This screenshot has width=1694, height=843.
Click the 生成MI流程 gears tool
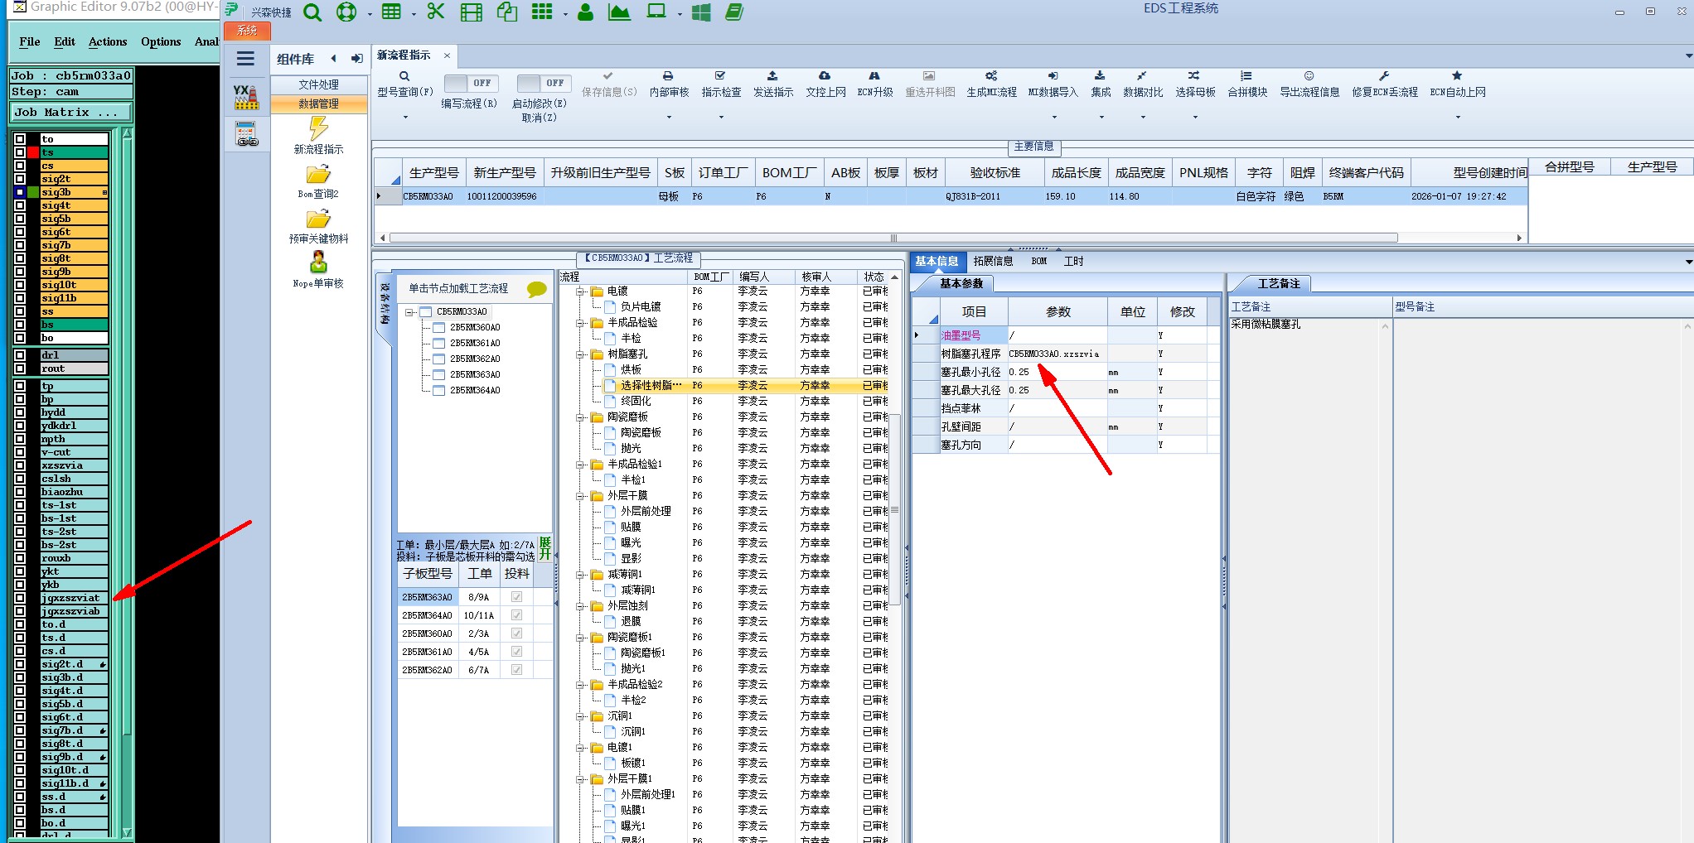[991, 84]
